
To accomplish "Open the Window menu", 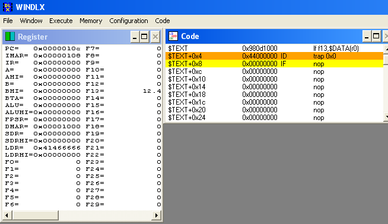I will click(31, 21).
